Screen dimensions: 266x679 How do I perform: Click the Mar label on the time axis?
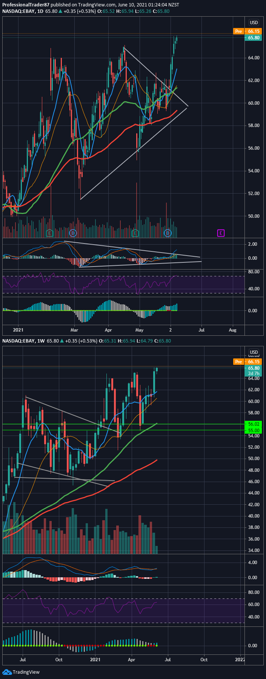[x=74, y=330]
